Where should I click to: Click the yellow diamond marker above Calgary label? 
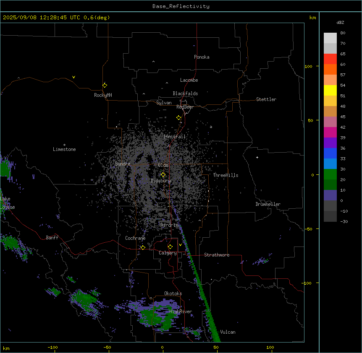tap(170, 247)
